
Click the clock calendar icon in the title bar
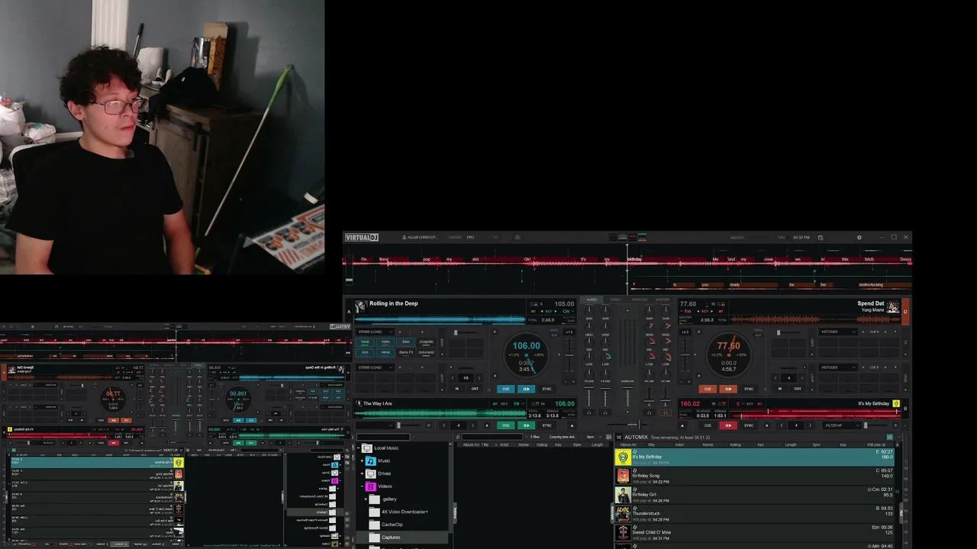point(820,237)
